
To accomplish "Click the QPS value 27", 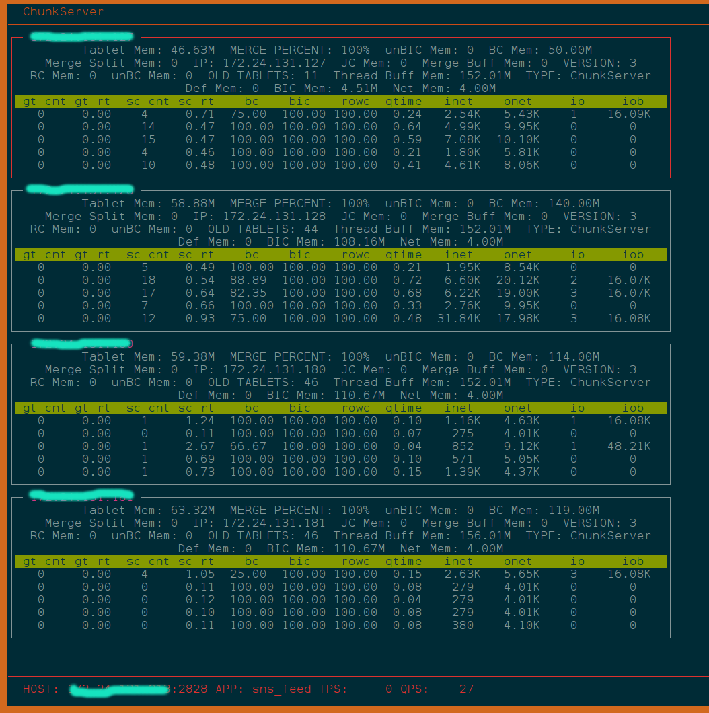I will pyautogui.click(x=466, y=689).
